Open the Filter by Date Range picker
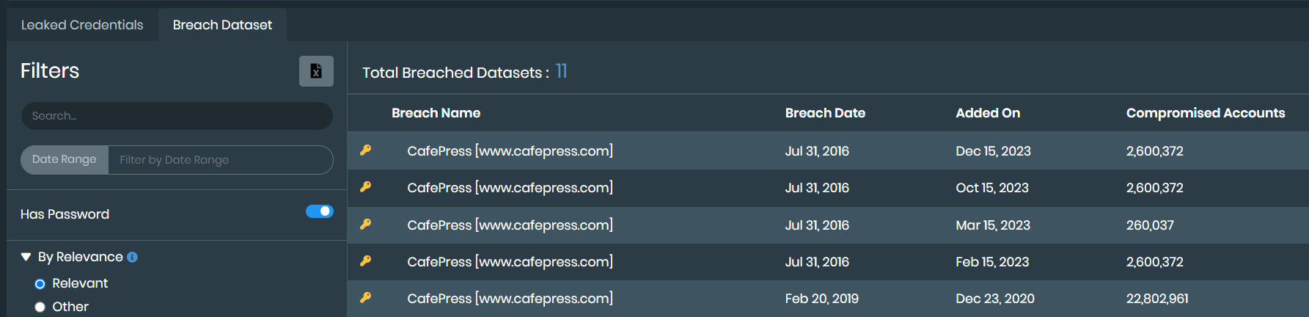The image size is (1309, 317). pos(220,160)
